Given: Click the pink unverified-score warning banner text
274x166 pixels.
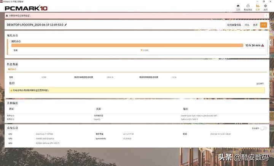Looking at the screenshot, I should pos(19,16).
